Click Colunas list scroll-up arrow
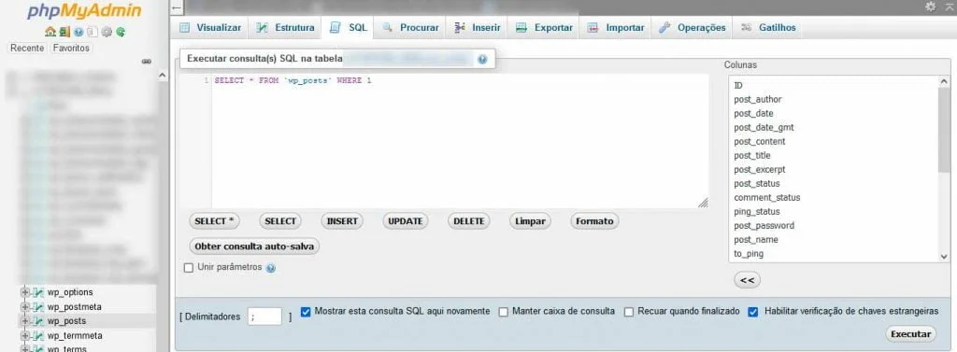 (x=944, y=82)
